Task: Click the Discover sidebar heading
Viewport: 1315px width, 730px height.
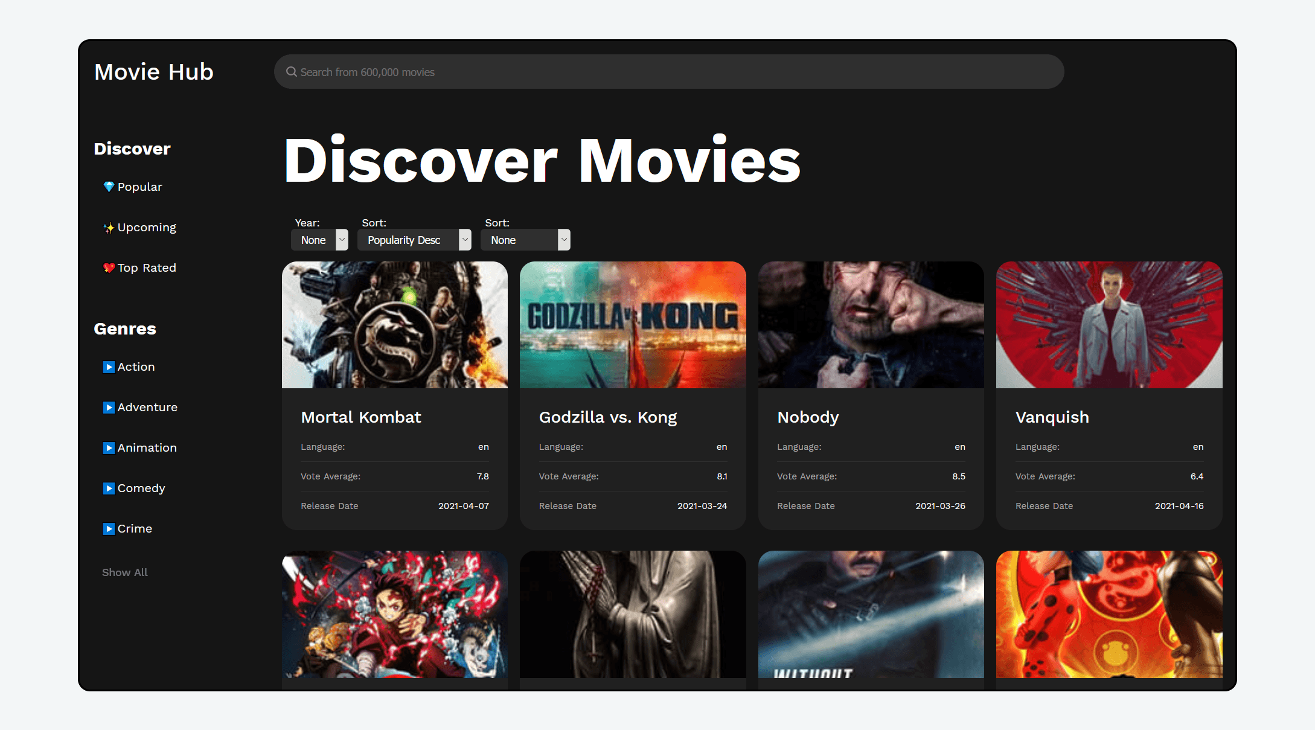Action: coord(132,149)
